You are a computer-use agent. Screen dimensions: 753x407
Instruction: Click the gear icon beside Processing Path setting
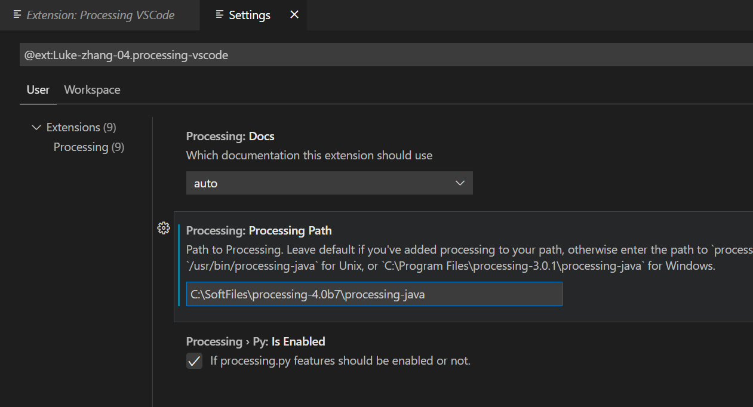163,227
